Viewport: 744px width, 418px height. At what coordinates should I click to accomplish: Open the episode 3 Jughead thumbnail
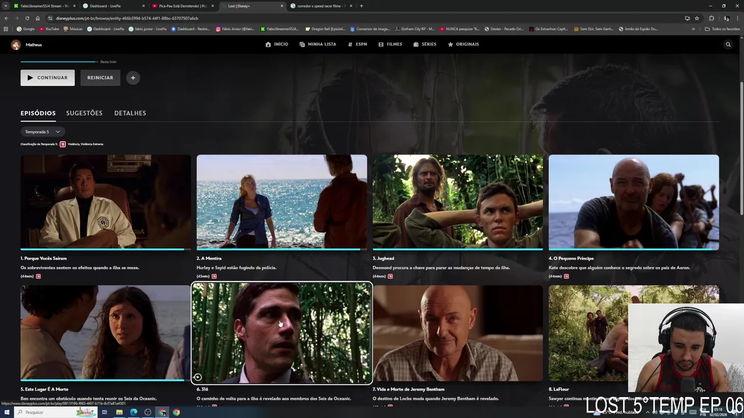(x=458, y=202)
